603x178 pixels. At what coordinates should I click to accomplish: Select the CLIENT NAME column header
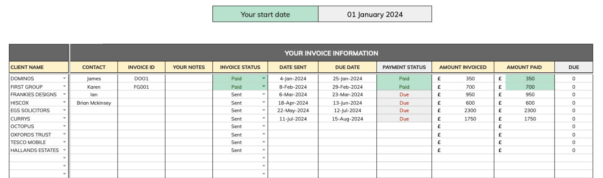click(x=39, y=67)
